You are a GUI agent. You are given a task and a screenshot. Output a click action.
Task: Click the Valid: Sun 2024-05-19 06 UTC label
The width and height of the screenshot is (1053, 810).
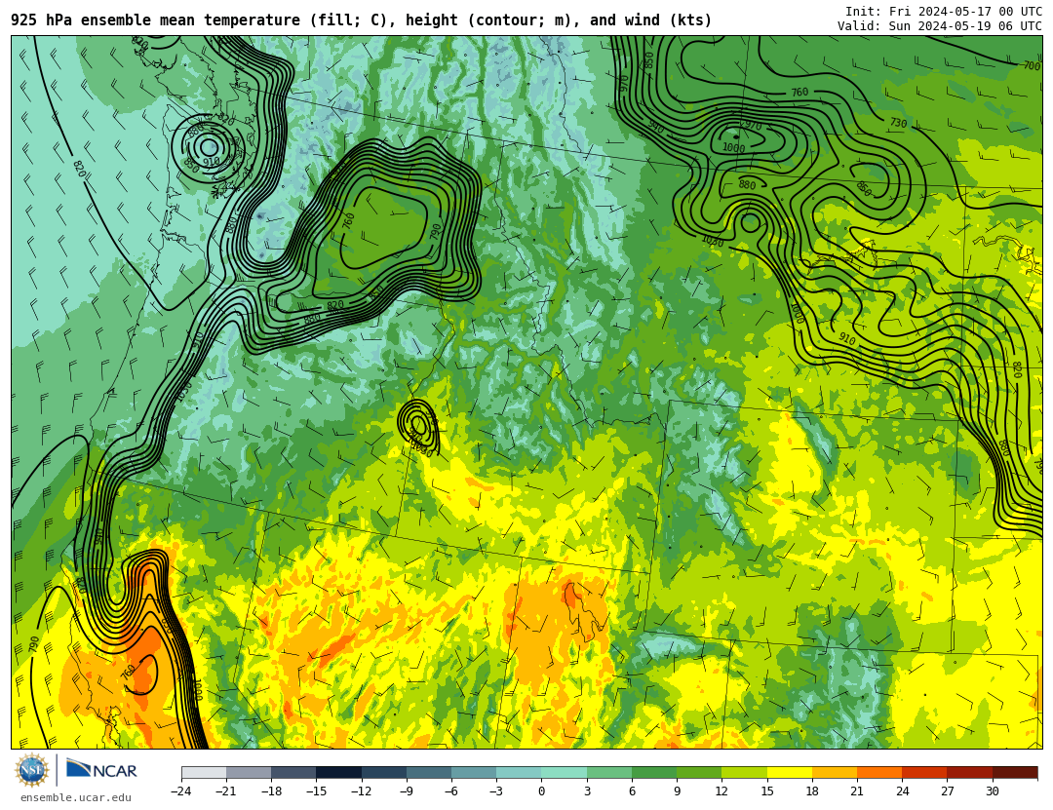click(940, 26)
